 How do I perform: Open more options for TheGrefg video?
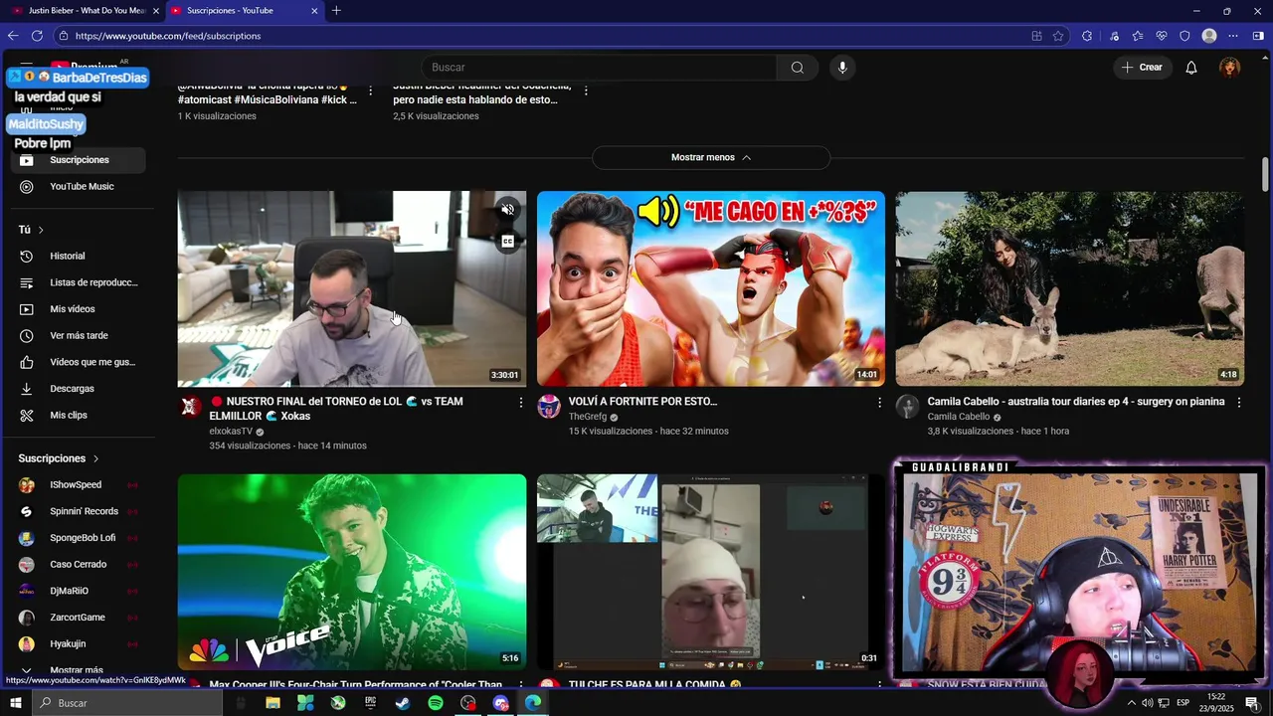point(879,403)
